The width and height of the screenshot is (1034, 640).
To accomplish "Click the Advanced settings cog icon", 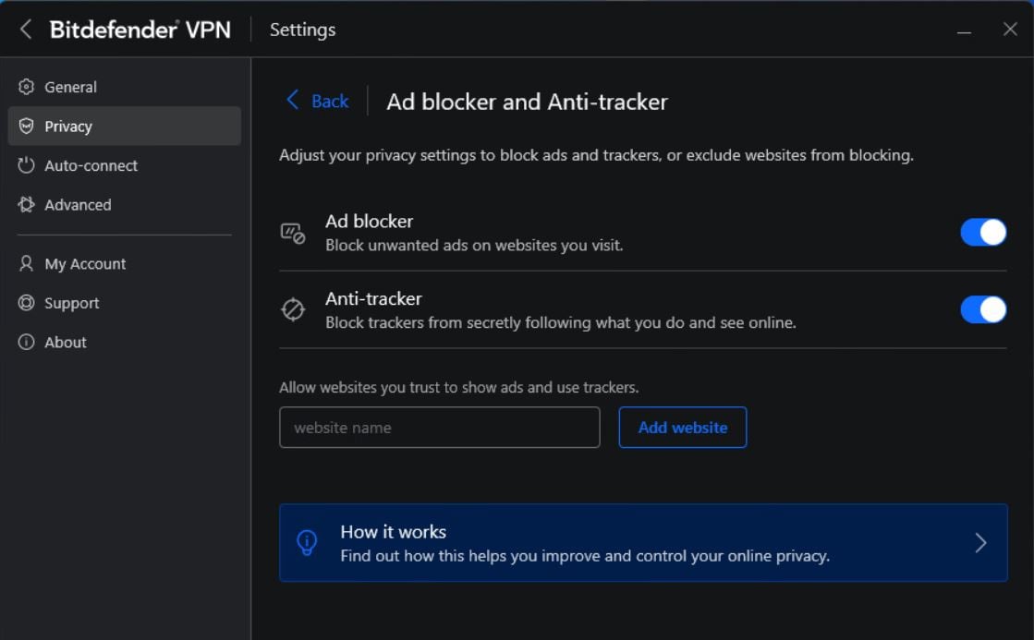I will (x=26, y=205).
